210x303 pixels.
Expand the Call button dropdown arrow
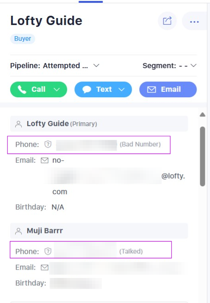pyautogui.click(x=57, y=89)
